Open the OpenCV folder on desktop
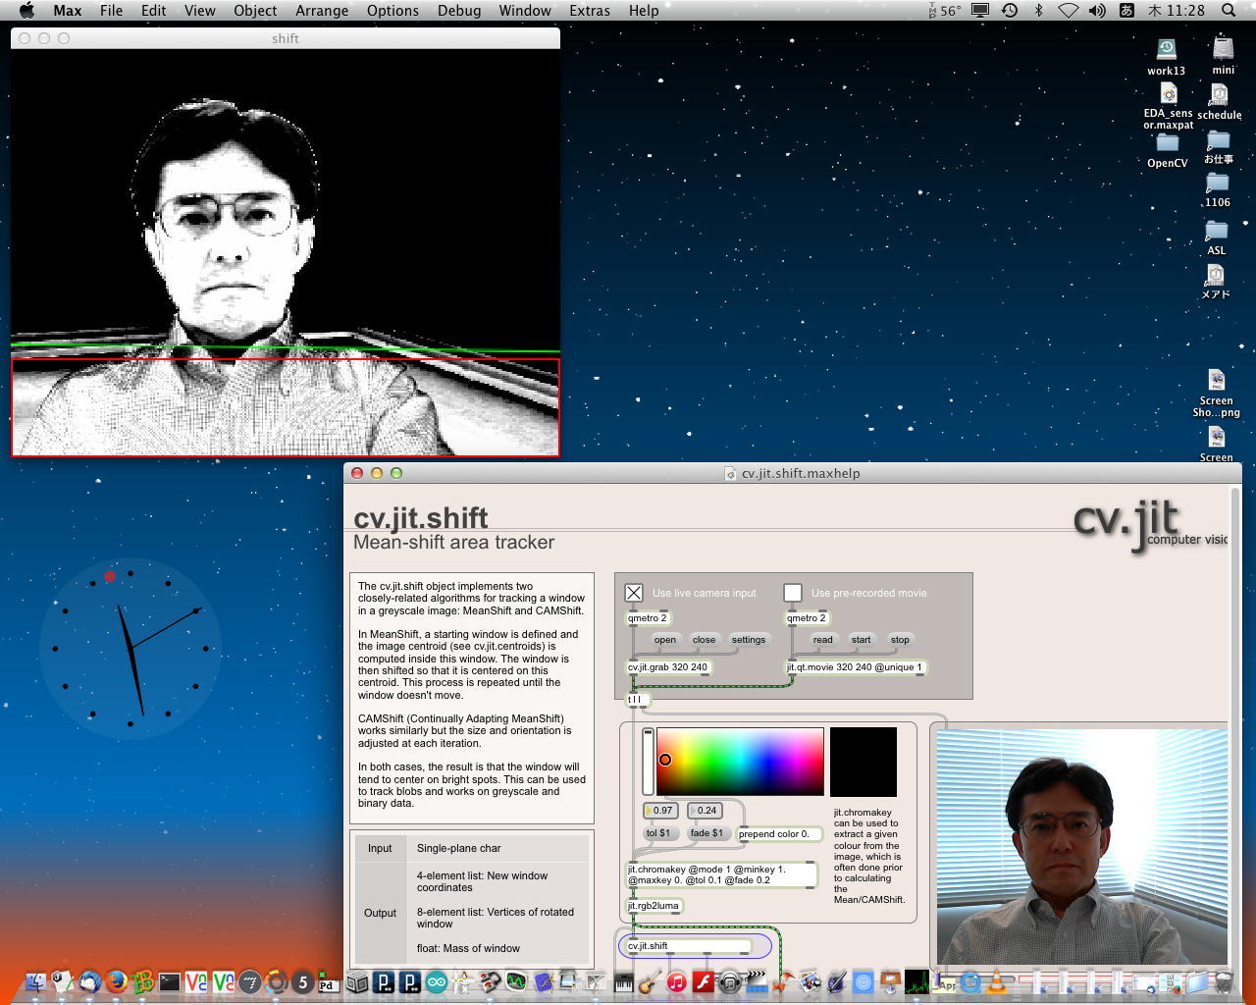 coord(1167,148)
